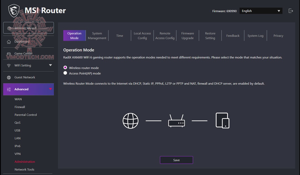Click the Operation Mode heading
The width and height of the screenshot is (300, 175).
click(79, 50)
